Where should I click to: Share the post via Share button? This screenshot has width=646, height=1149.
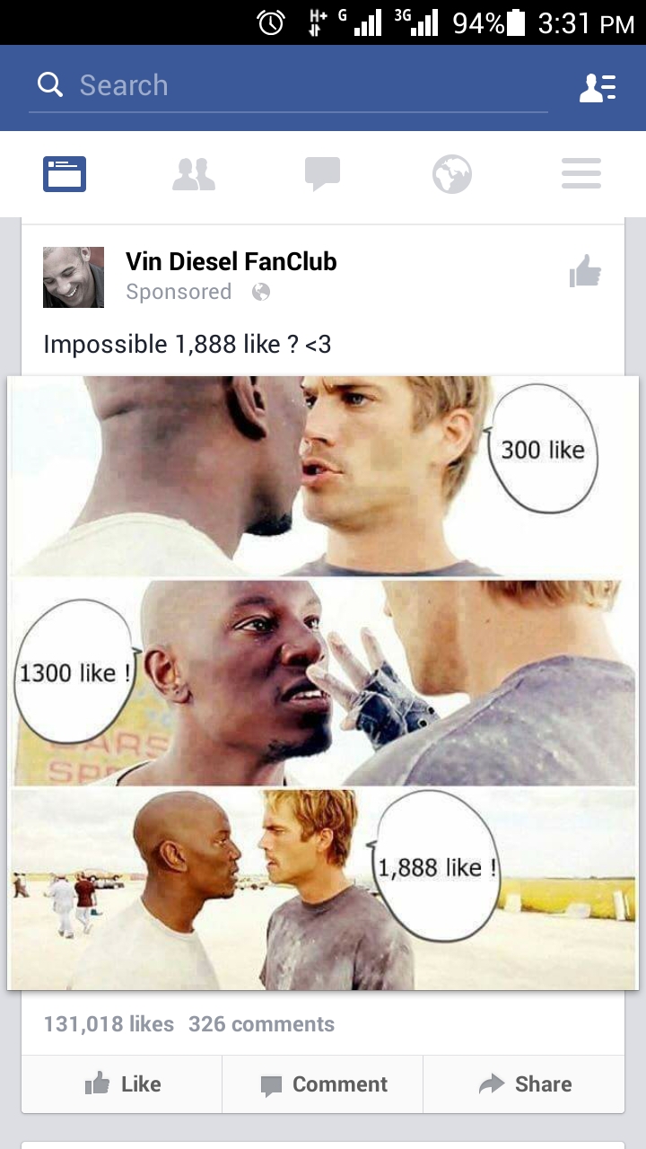tap(524, 1084)
